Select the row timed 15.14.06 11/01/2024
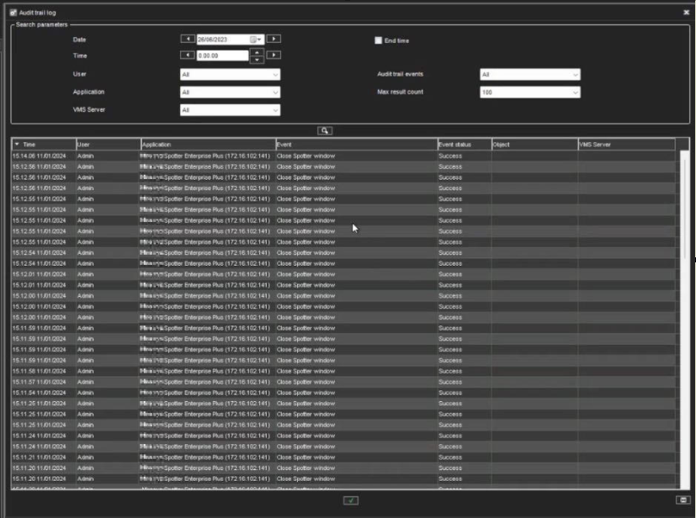The image size is (696, 518). [345, 156]
